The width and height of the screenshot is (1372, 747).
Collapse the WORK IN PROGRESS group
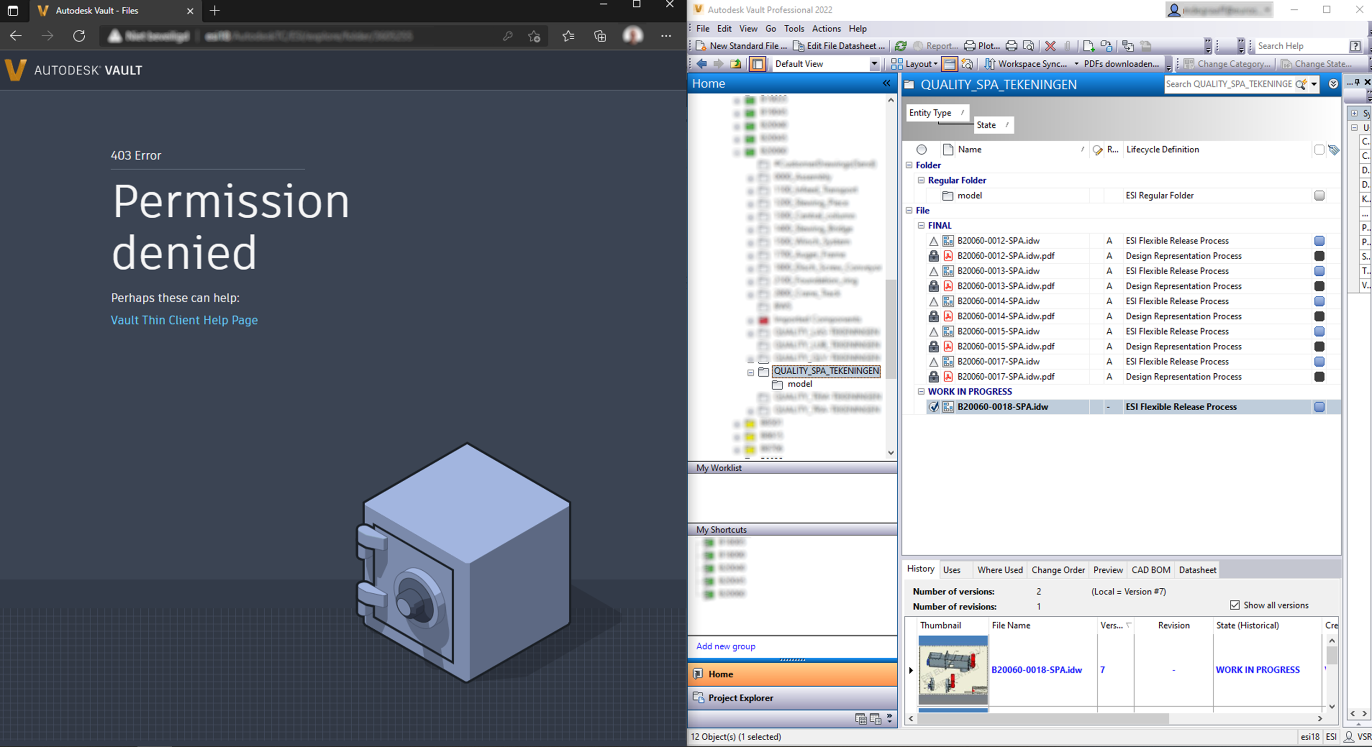[922, 391]
